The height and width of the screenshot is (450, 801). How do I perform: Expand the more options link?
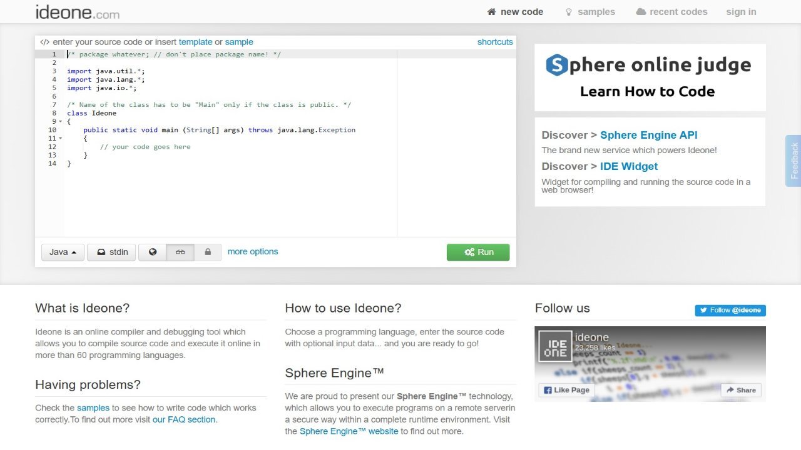(253, 251)
